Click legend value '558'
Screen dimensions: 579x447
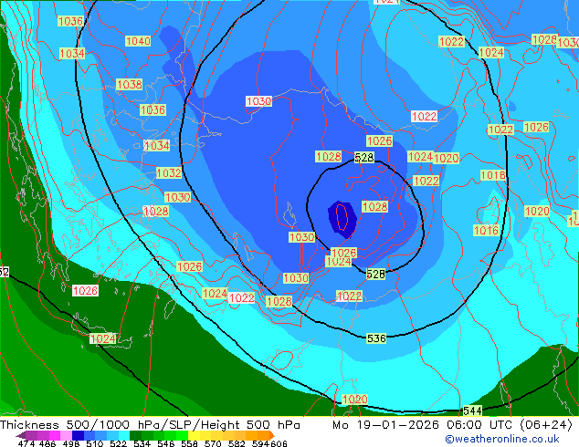[x=189, y=443]
